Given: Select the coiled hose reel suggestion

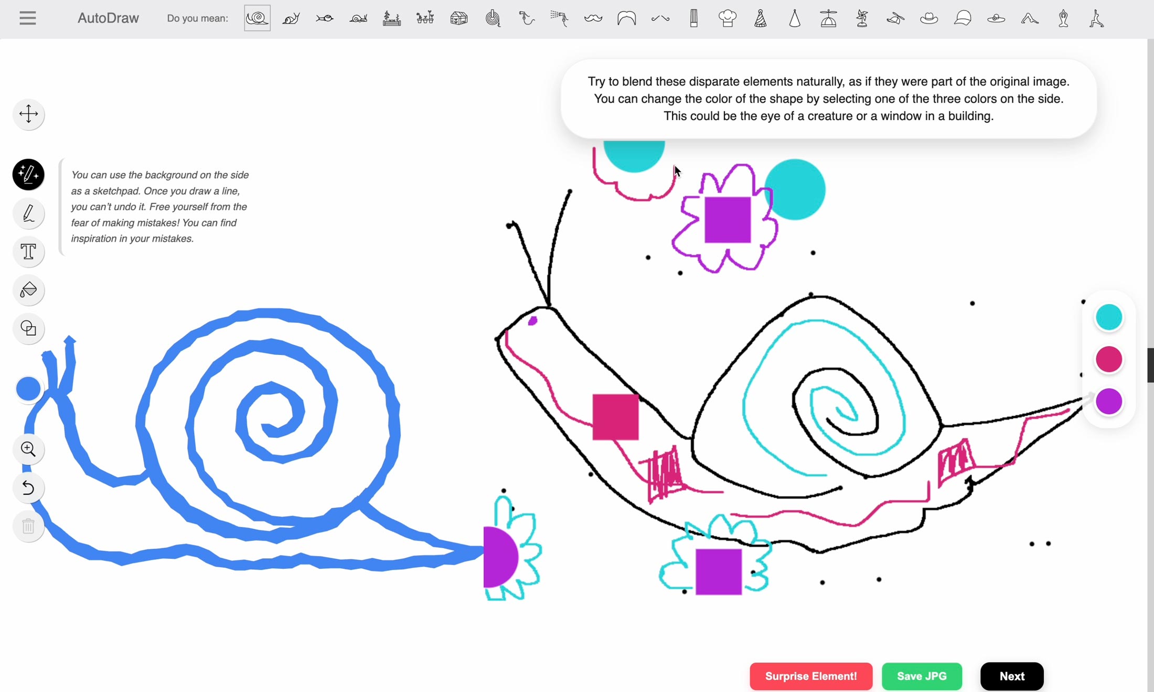Looking at the screenshot, I should (x=493, y=18).
